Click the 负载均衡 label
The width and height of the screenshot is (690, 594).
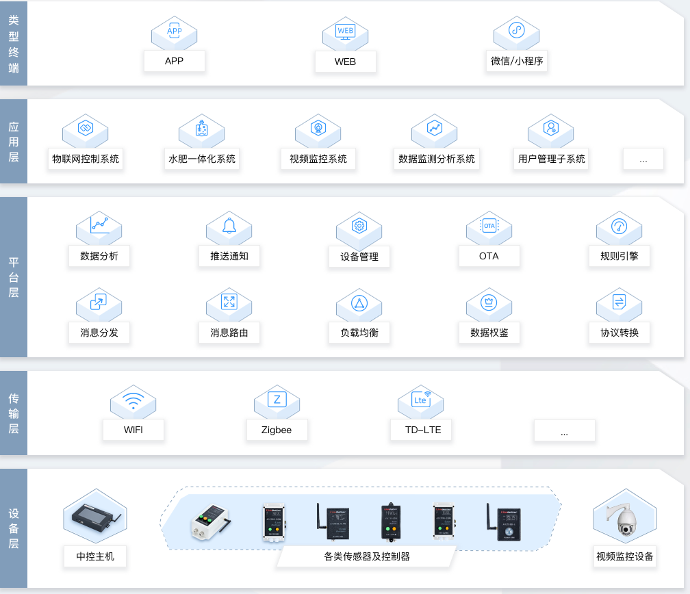point(359,333)
